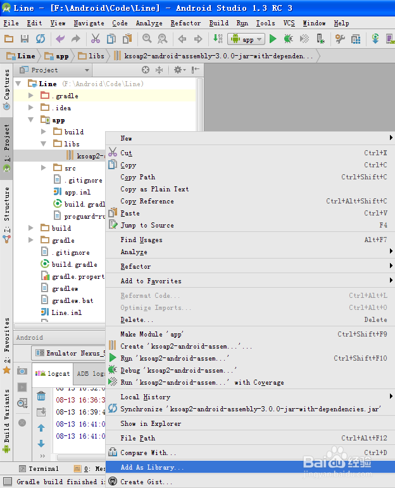
Task: Switch to the logcat tab
Action: click(x=53, y=373)
